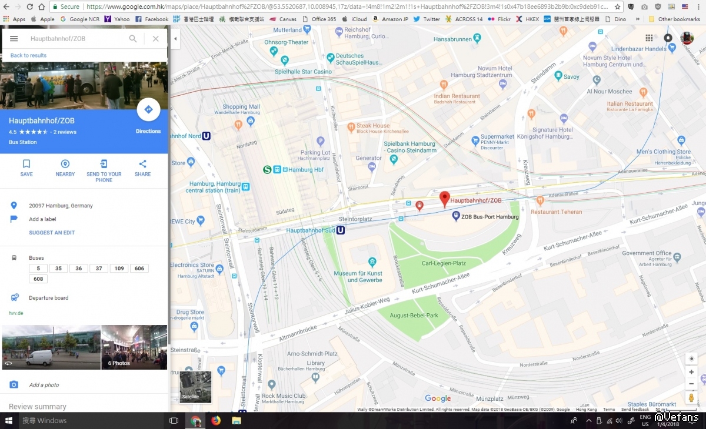The image size is (706, 429).
Task: Click the search magnifier icon
Action: (133, 39)
